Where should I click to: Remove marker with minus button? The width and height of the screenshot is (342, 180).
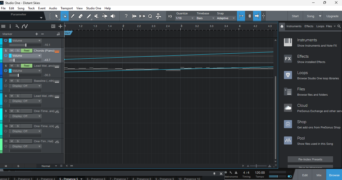42,34
